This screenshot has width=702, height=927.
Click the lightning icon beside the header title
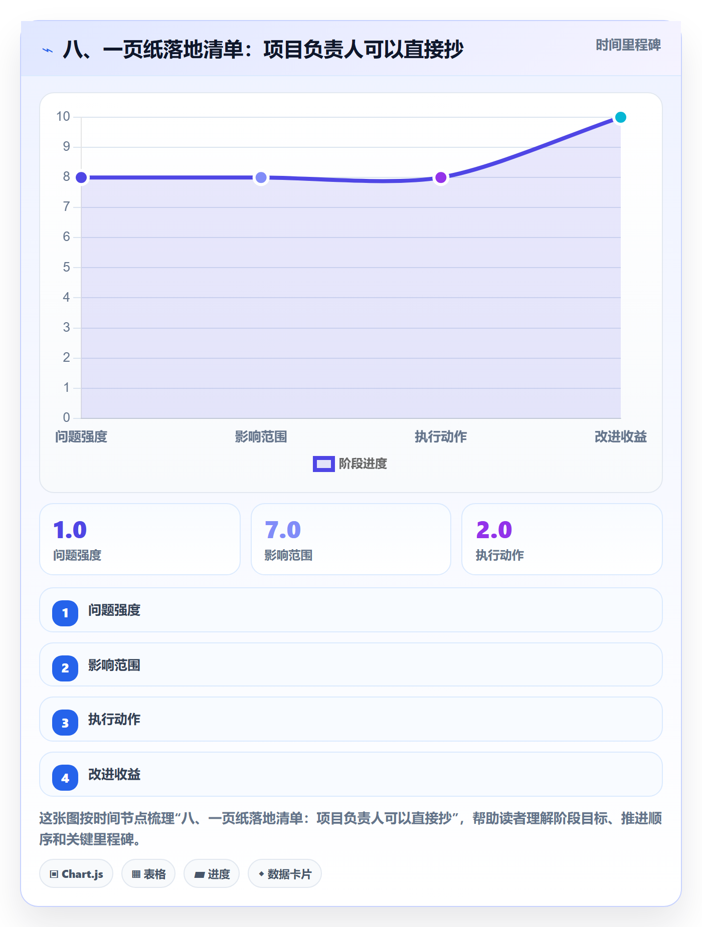pyautogui.click(x=48, y=50)
